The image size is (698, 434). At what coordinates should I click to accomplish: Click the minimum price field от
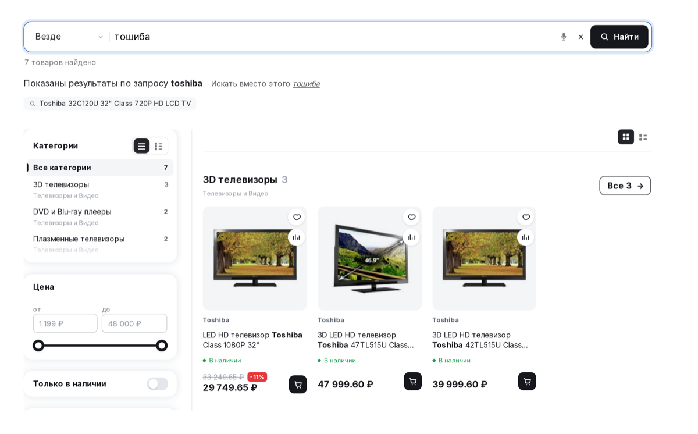coord(65,323)
